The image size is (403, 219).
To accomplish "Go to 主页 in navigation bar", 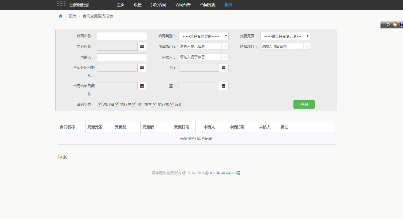I will [x=121, y=5].
